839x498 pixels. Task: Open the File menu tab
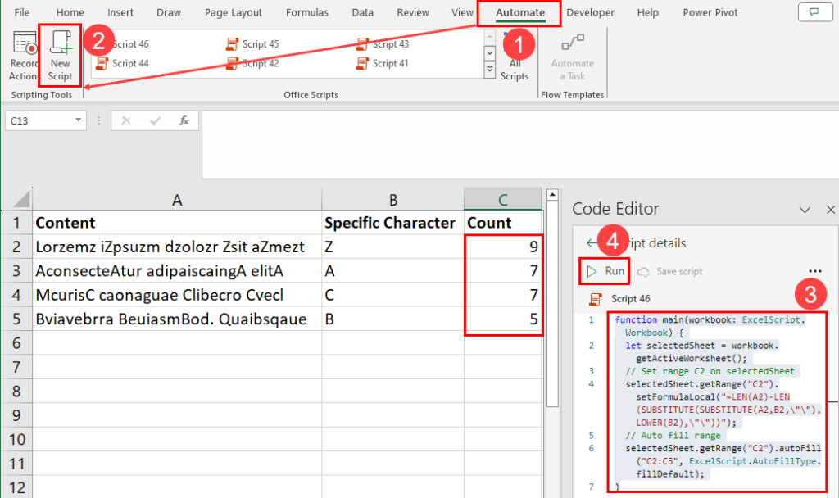(22, 12)
